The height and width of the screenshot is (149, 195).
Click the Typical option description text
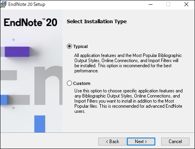(128, 63)
